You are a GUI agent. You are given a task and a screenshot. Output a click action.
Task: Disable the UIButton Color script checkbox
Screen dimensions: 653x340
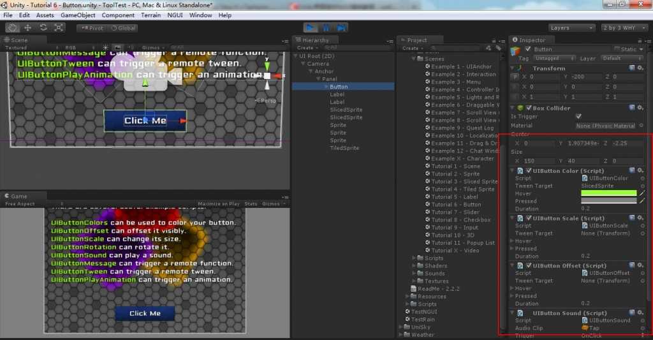click(529, 170)
